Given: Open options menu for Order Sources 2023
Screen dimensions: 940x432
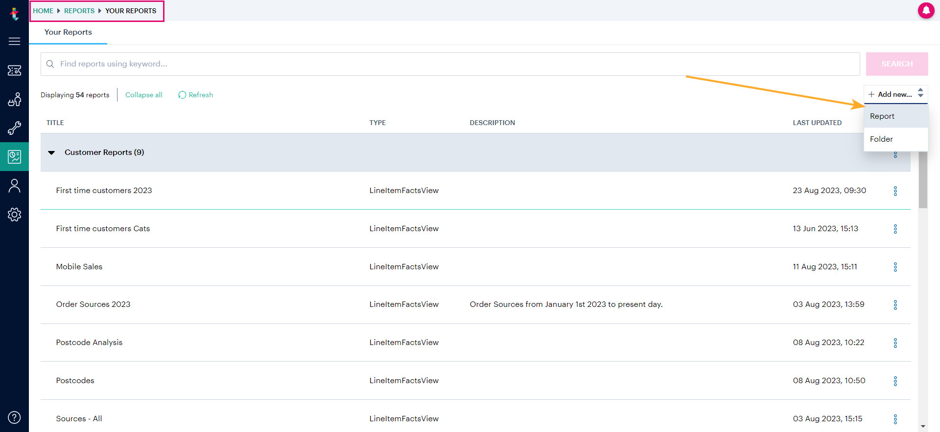Looking at the screenshot, I should tap(895, 305).
